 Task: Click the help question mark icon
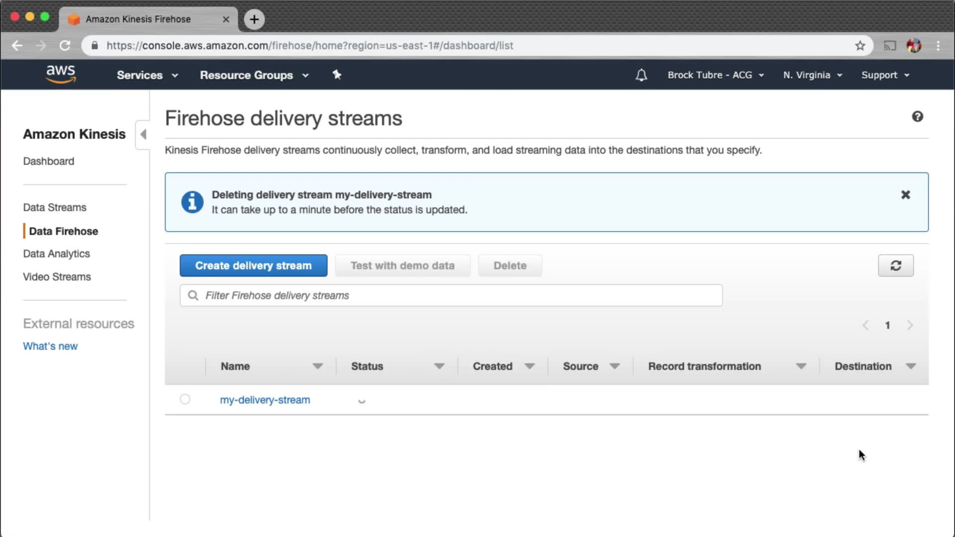[x=917, y=116]
